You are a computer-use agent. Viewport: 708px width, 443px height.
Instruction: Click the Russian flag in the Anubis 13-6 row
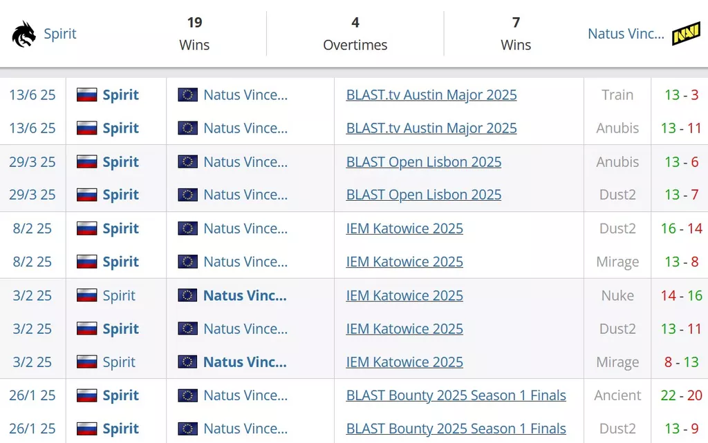coord(86,161)
